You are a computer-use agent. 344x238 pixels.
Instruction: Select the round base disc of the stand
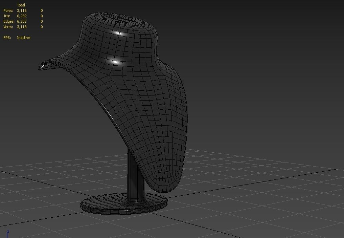(124, 204)
